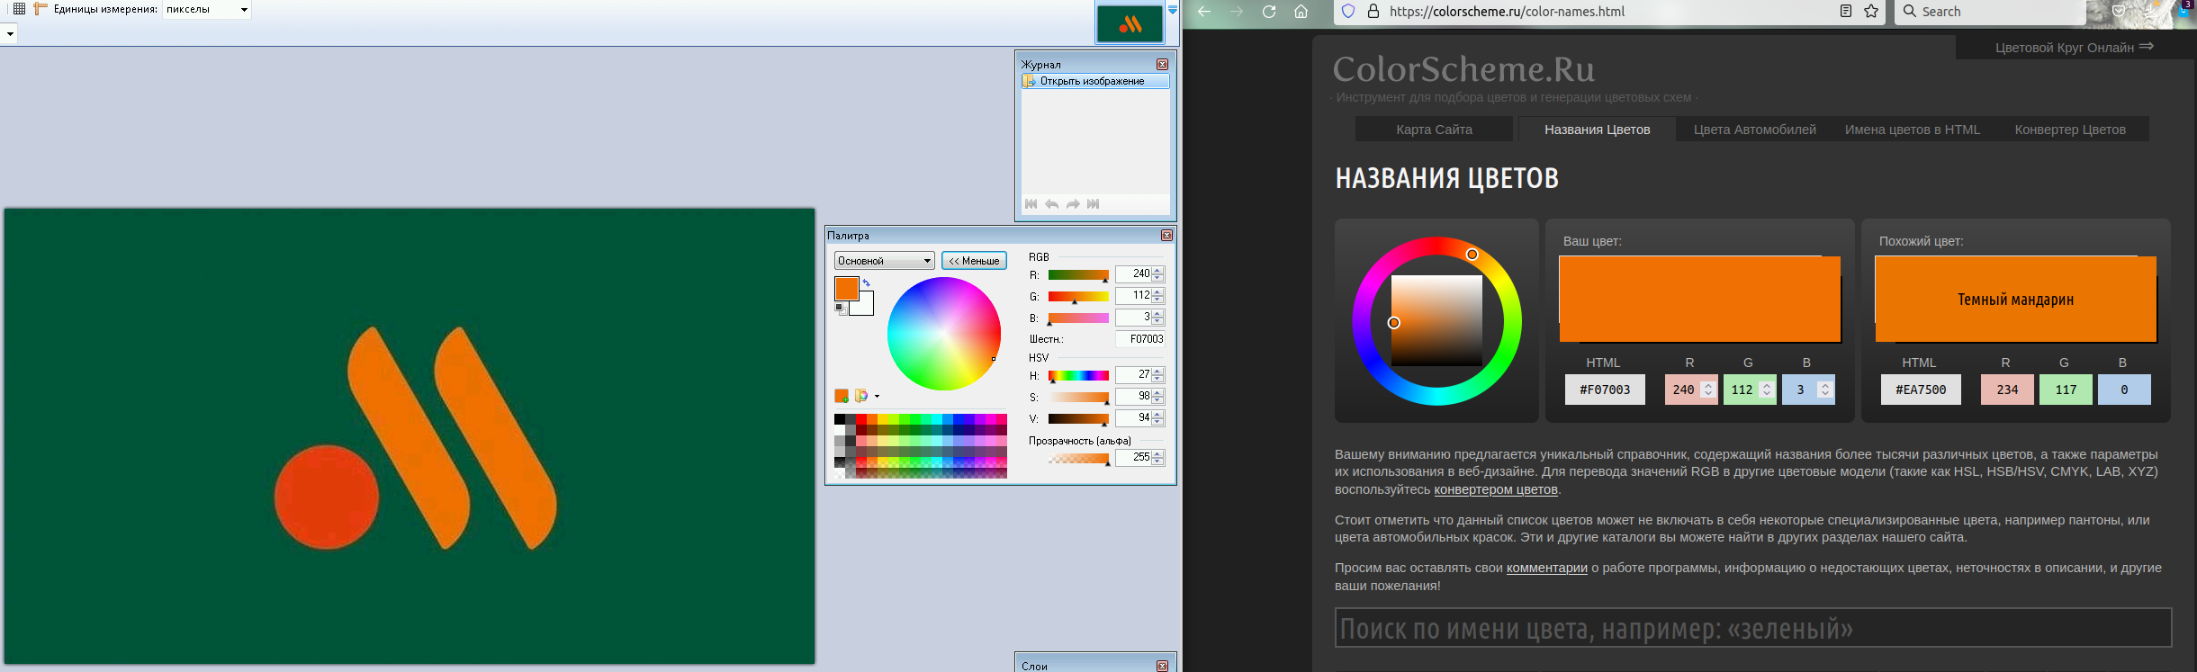This screenshot has width=2197, height=672.
Task: Decrease the S value in Палитра panel
Action: 1158,400
